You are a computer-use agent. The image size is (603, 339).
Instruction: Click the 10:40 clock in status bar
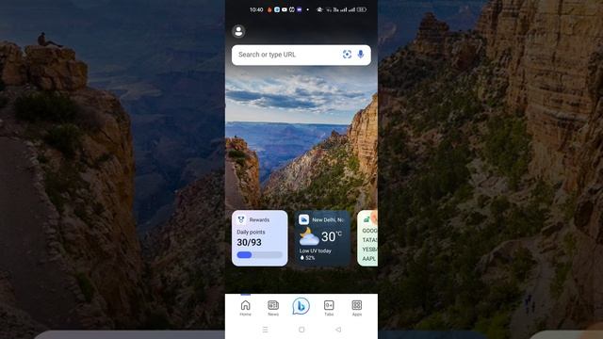pyautogui.click(x=256, y=9)
